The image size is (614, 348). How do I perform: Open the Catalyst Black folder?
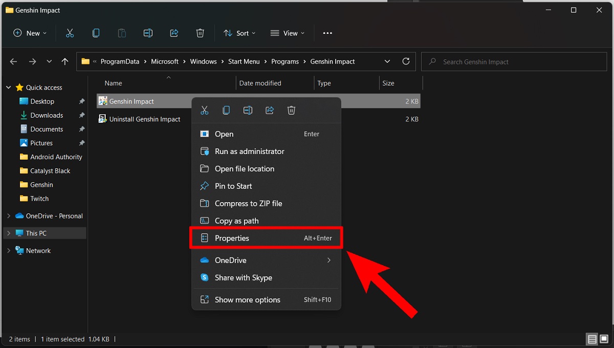pyautogui.click(x=50, y=171)
